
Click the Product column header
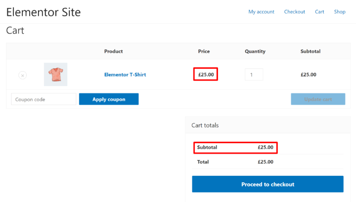(113, 51)
